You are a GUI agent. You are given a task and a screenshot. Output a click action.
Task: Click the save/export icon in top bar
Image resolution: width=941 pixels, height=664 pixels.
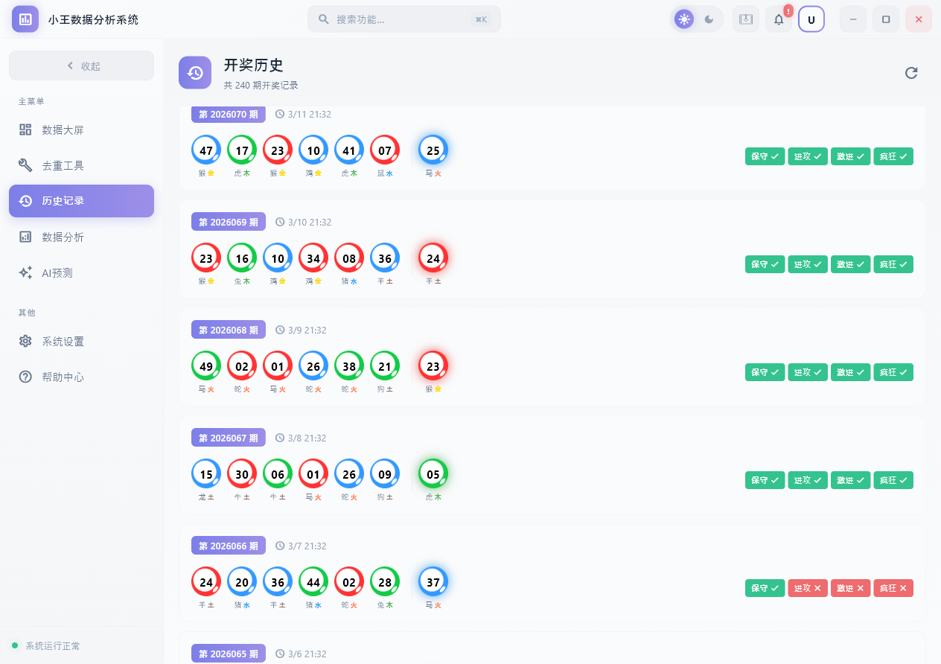click(x=745, y=19)
